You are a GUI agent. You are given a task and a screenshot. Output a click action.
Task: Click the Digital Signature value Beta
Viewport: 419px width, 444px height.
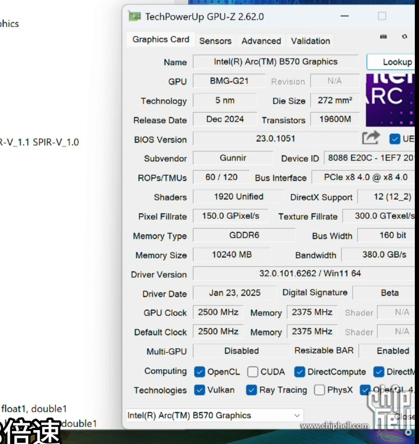click(384, 293)
